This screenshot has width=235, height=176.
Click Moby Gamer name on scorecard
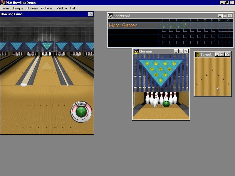click(x=122, y=26)
